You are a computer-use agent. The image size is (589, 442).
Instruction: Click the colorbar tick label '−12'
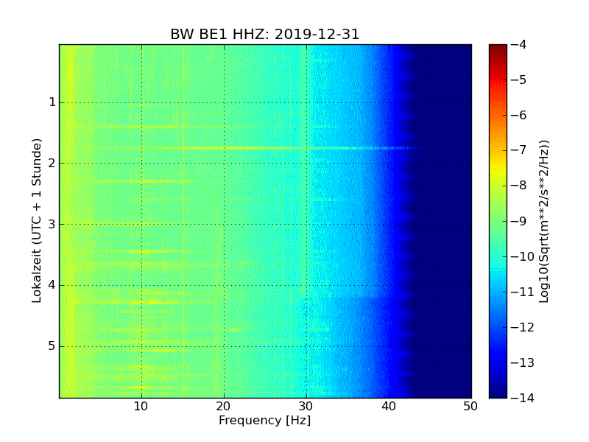coord(523,327)
